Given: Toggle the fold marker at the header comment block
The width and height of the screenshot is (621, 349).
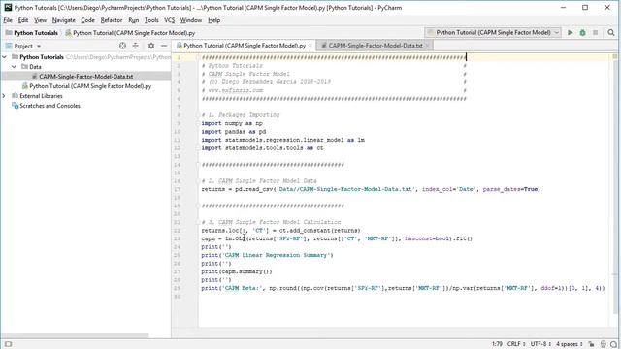Looking at the screenshot, I should [x=197, y=58].
